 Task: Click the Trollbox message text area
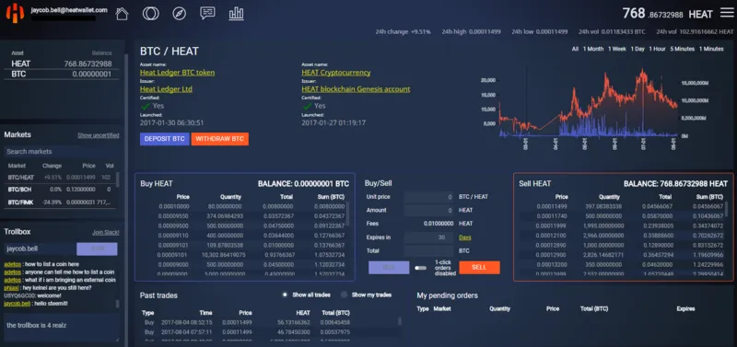tap(61, 328)
